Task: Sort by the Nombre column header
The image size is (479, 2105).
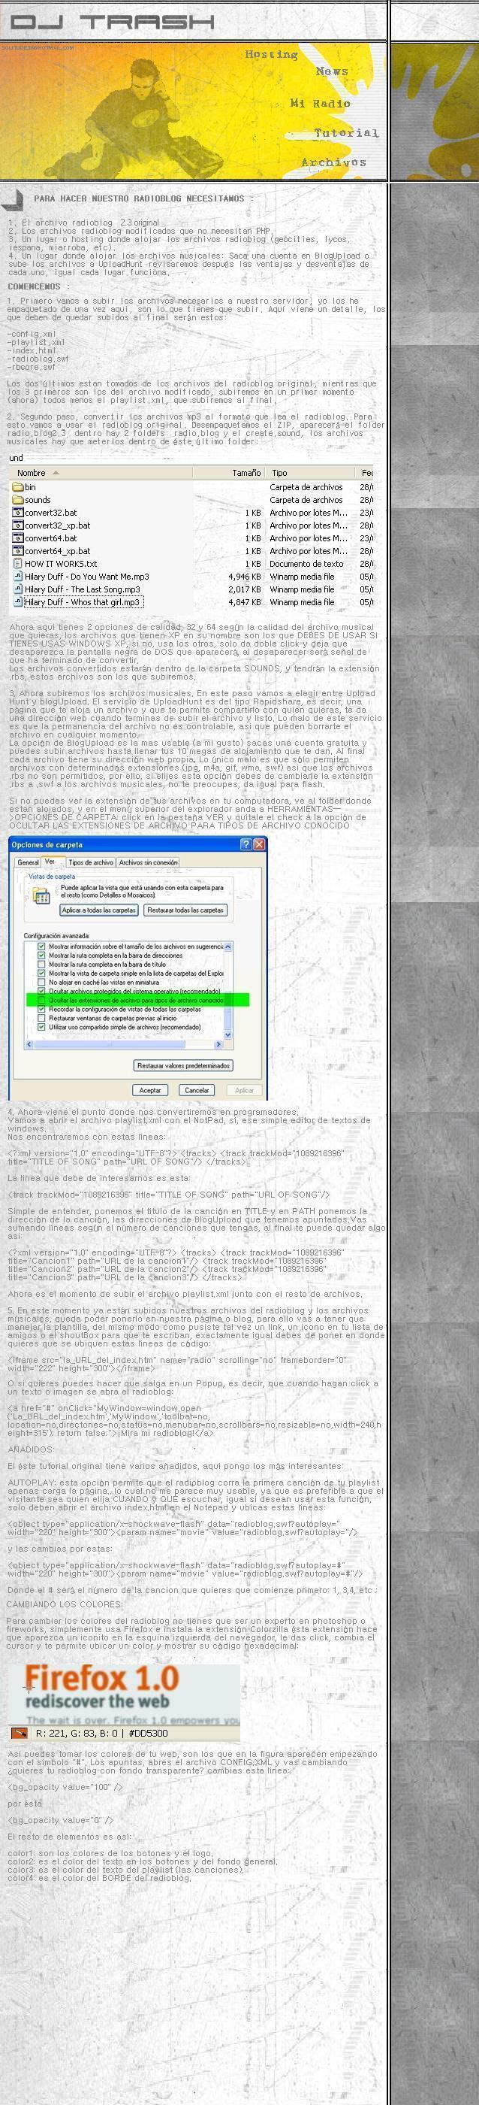Action: point(101,472)
